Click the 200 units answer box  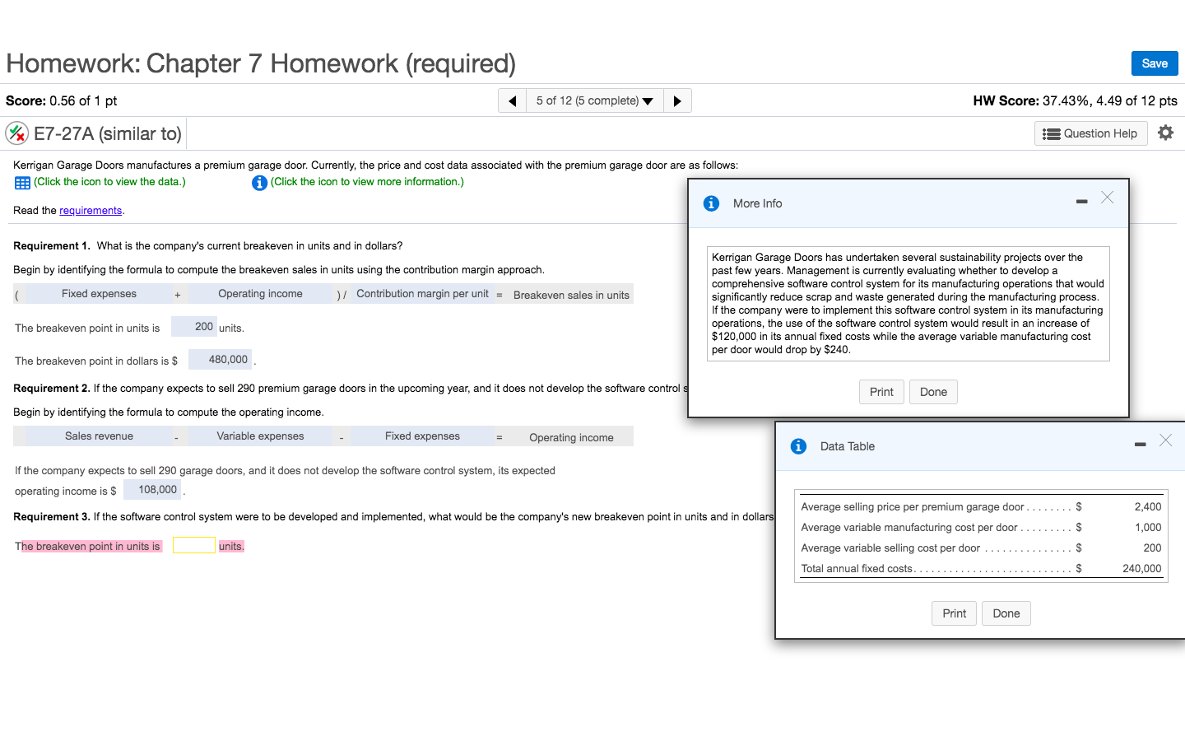194,327
